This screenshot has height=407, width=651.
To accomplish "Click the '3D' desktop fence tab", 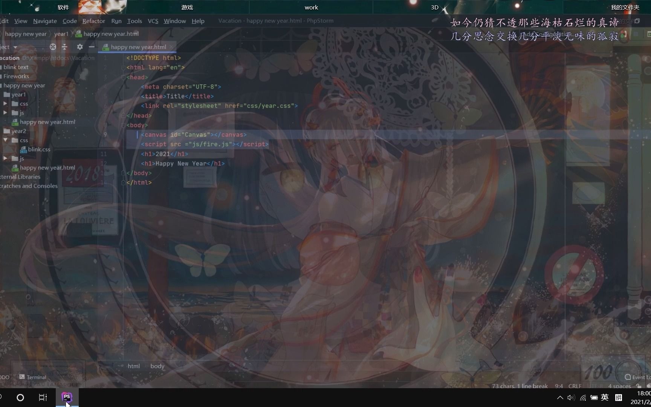I will (435, 7).
